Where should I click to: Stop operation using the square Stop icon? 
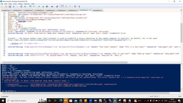(47, 7)
